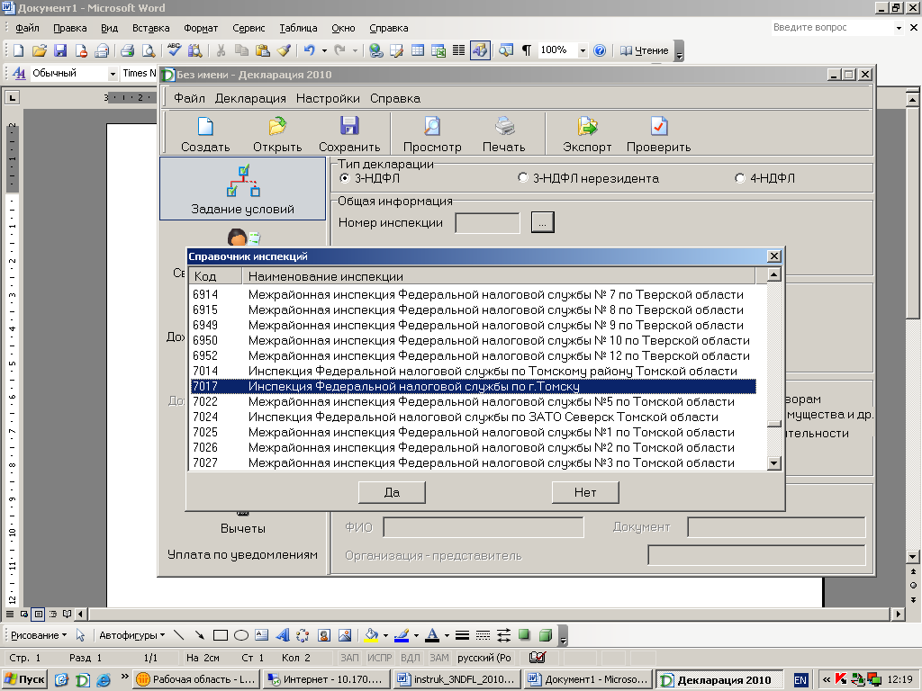Toggle ИСПР track changes in status bar

[x=379, y=658]
